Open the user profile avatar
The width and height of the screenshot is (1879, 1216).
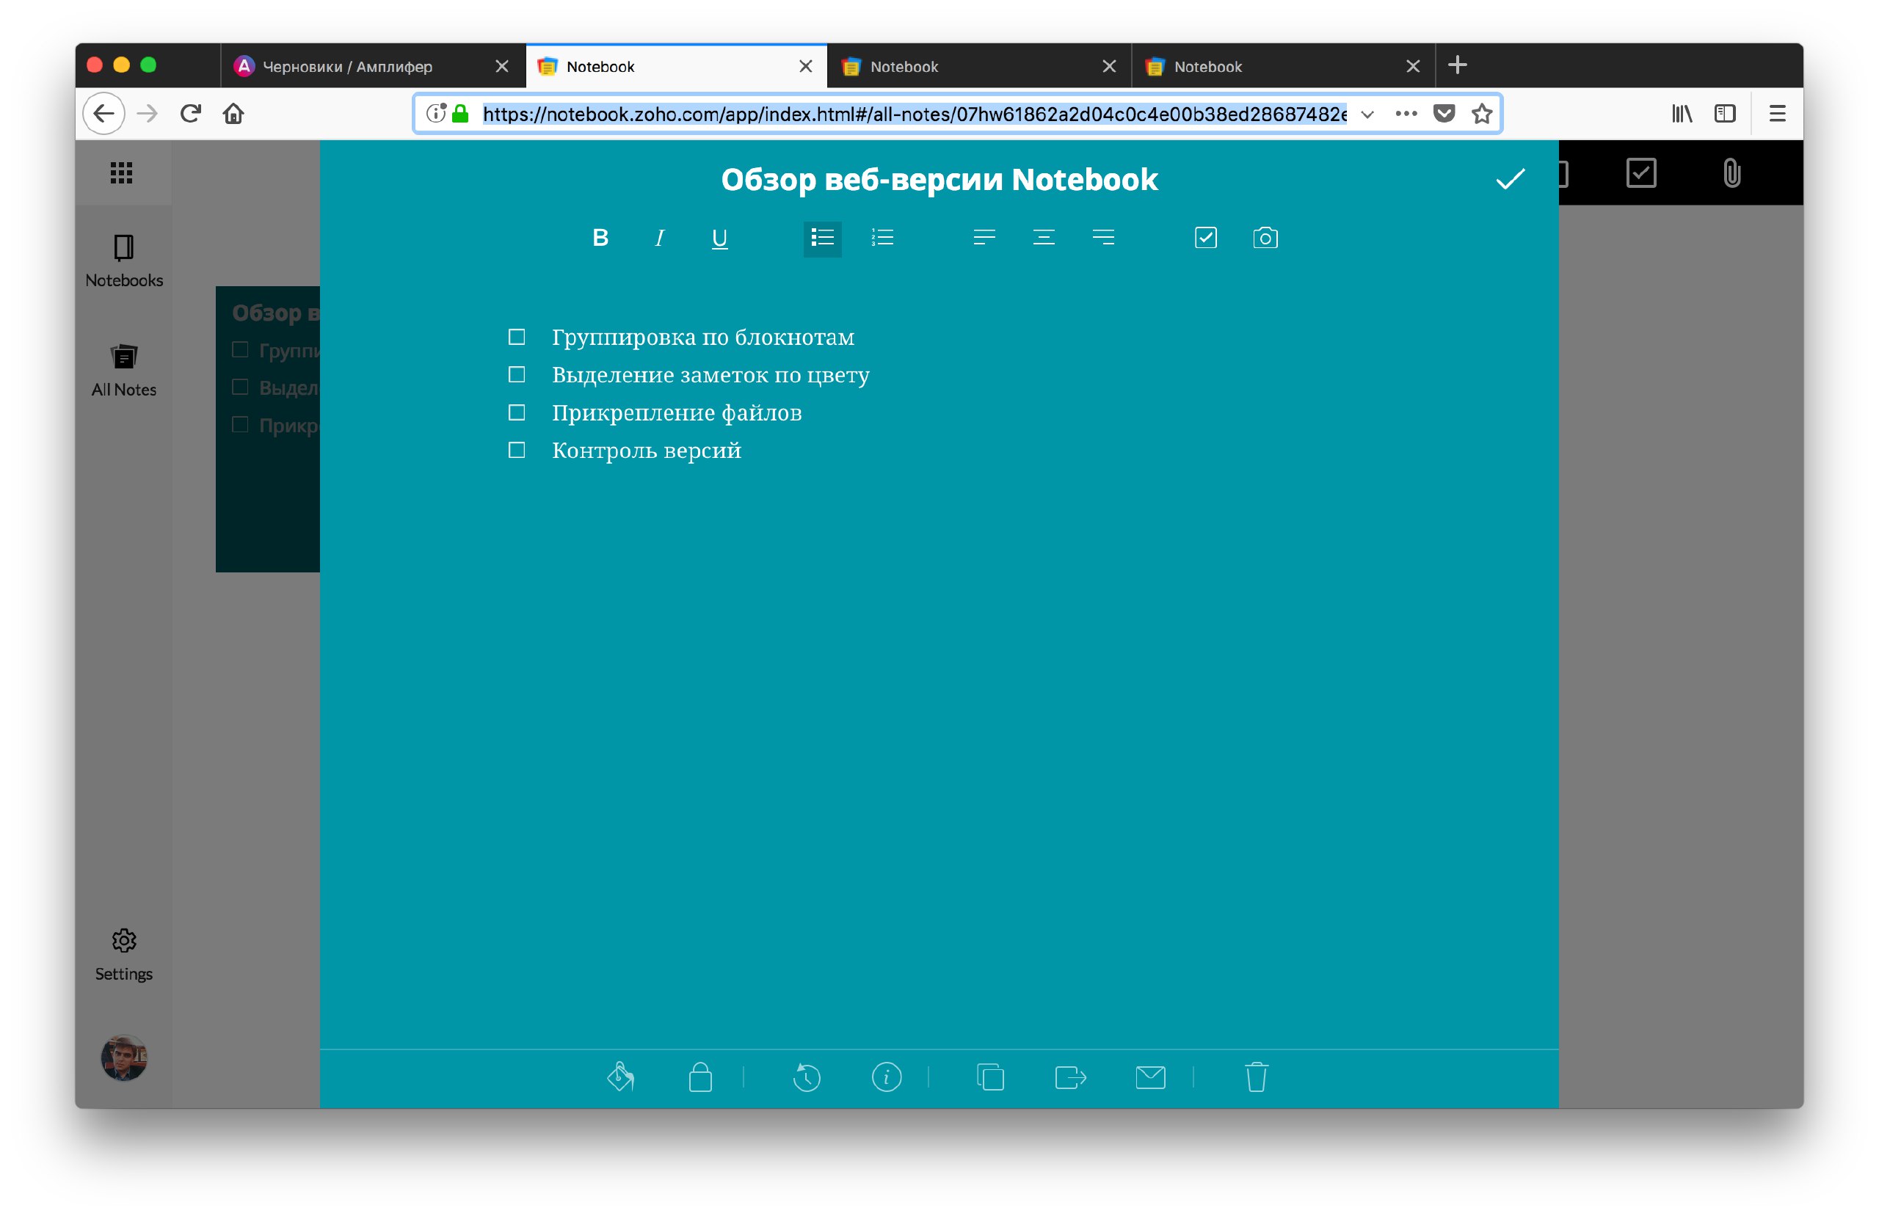point(124,1057)
